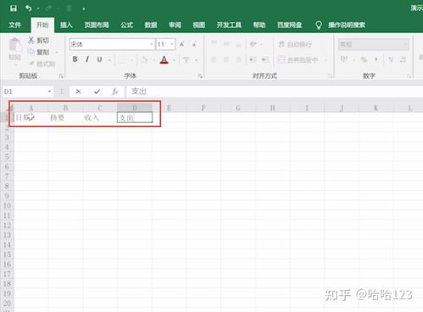Click the Fill Color bucket icon
This screenshot has width=423, height=312.
point(145,59)
